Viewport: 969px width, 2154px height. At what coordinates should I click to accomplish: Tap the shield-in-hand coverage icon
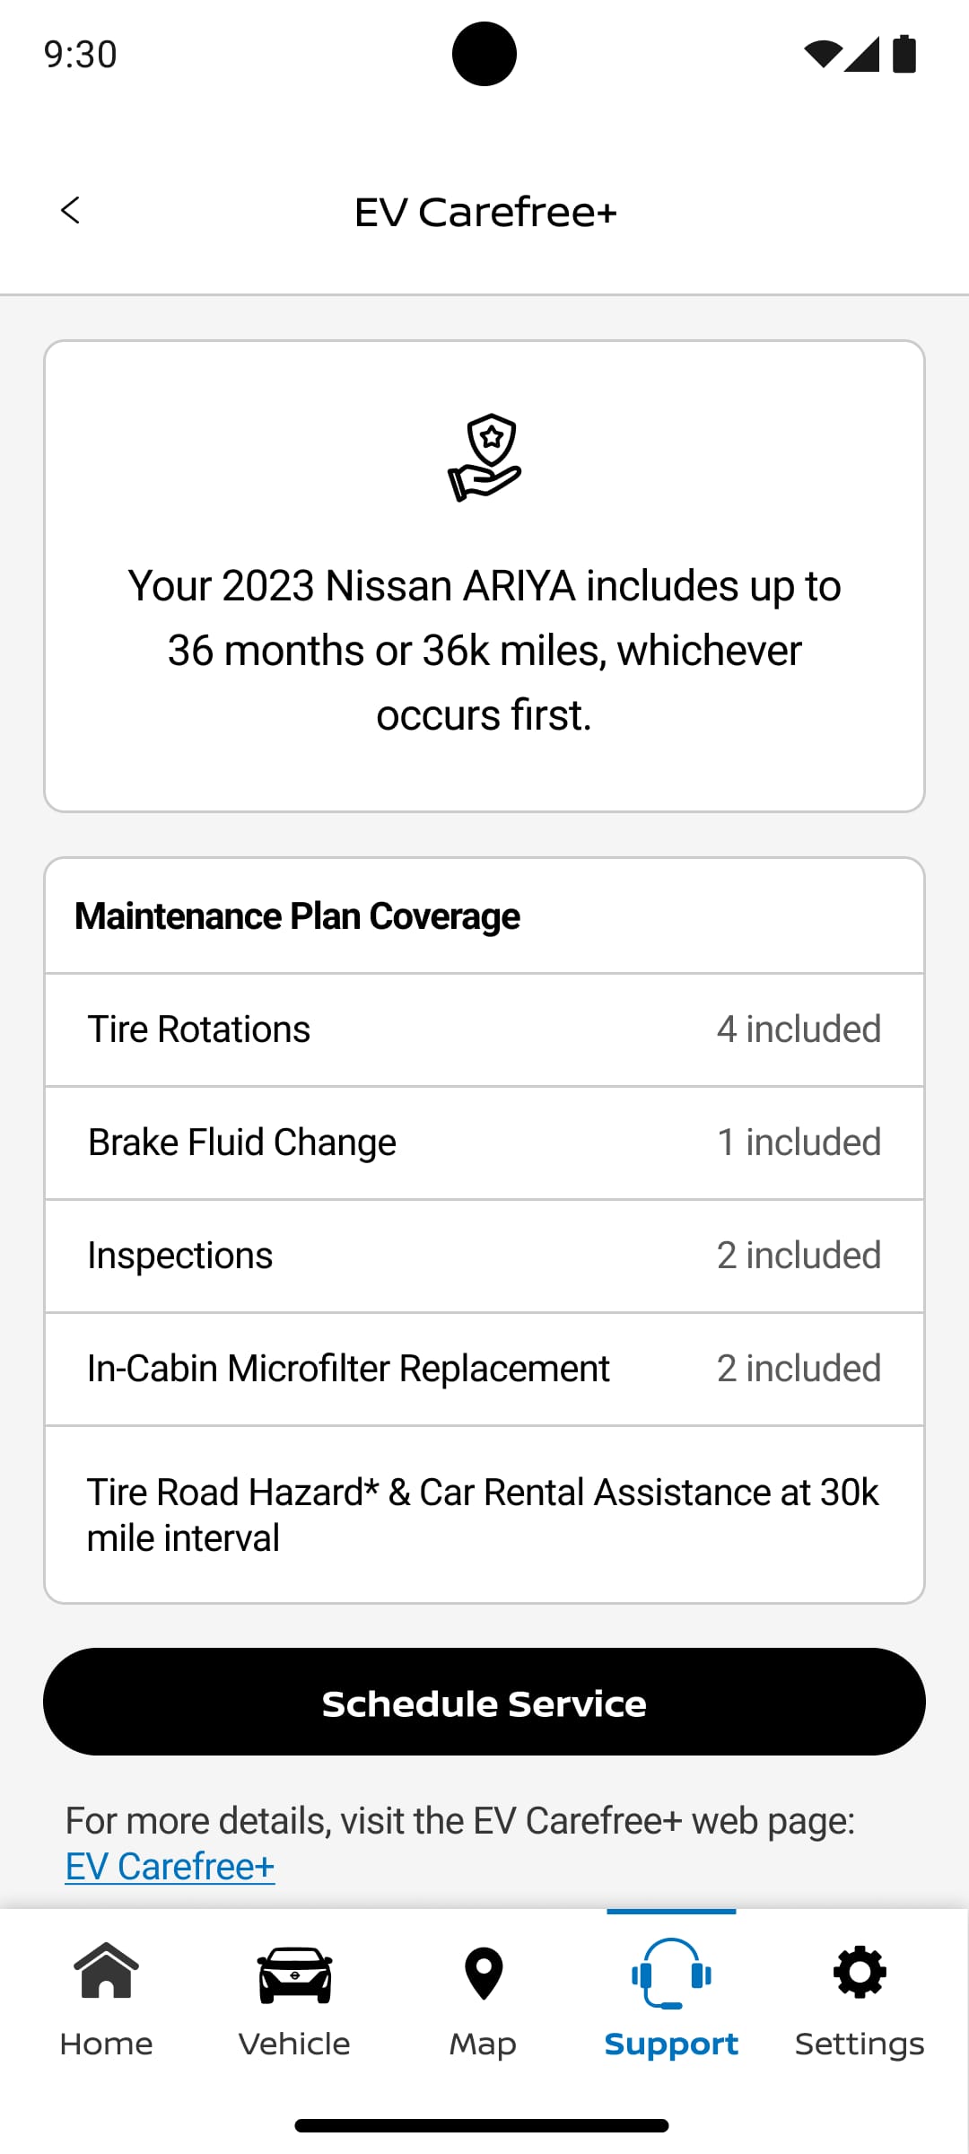[484, 457]
